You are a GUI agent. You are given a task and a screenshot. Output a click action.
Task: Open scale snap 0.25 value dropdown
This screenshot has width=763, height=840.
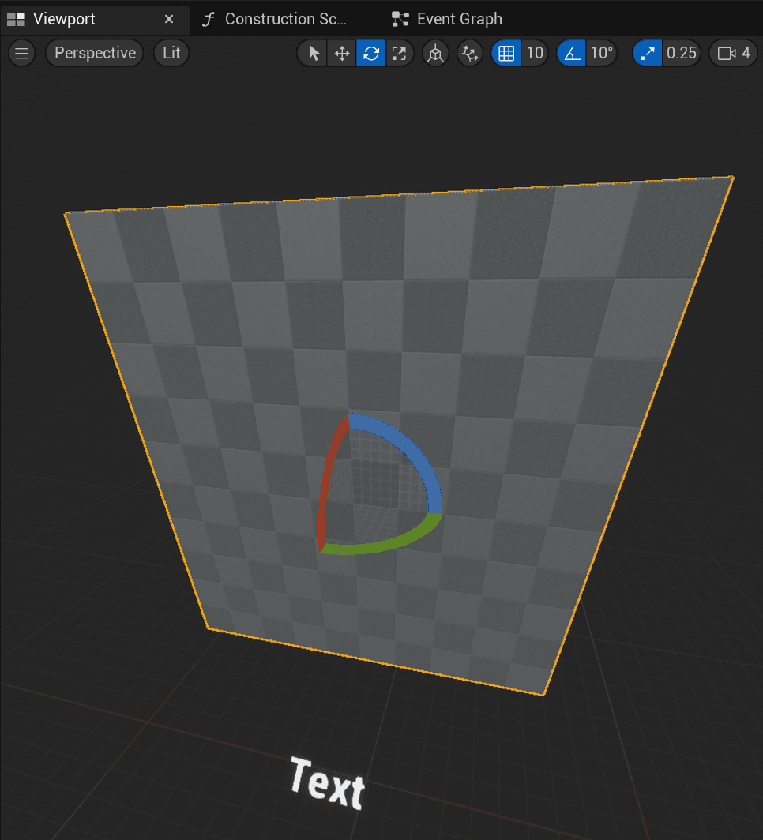pyautogui.click(x=682, y=54)
